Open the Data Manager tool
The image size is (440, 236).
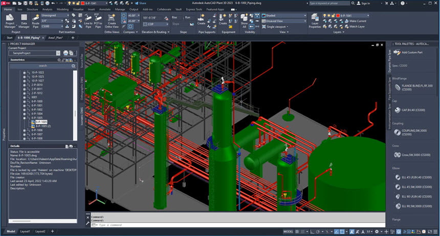24,21
